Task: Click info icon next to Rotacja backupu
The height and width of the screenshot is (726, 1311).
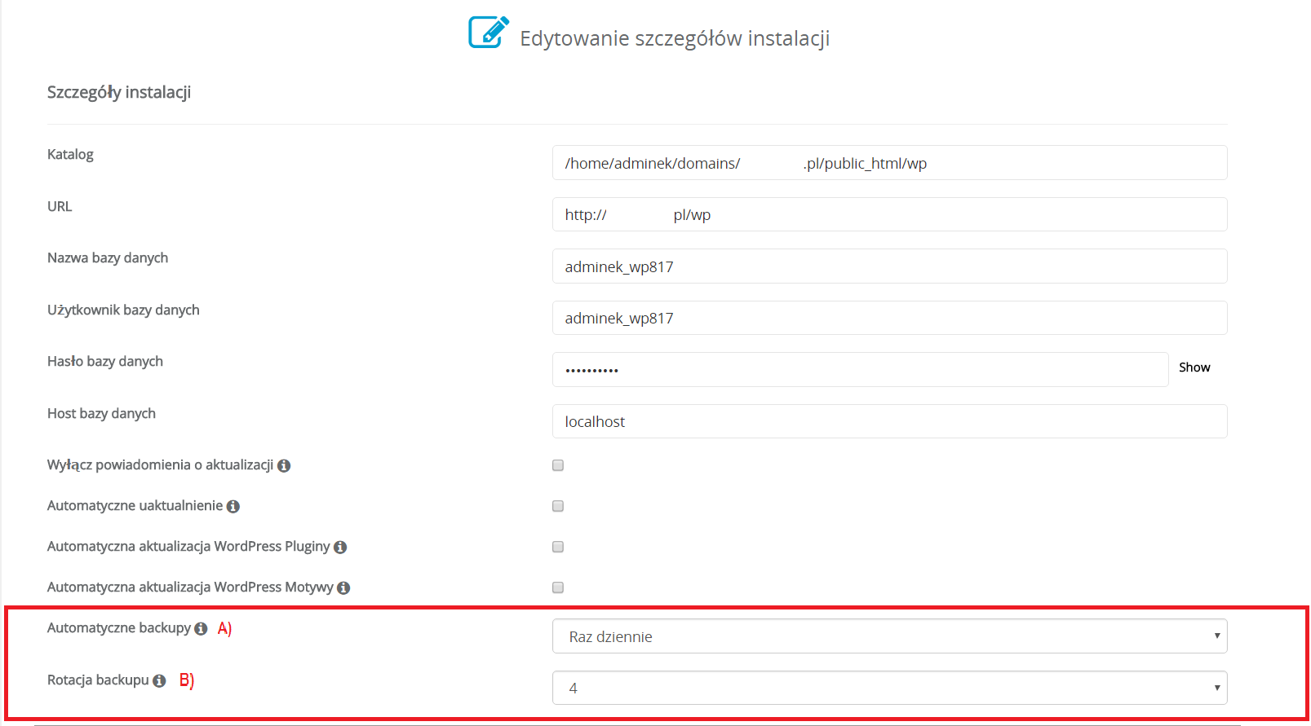Action: [159, 681]
